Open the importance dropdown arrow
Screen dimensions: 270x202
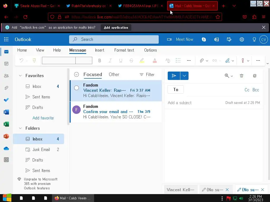pos(248,61)
